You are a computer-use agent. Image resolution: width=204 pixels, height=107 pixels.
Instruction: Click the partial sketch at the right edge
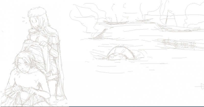pyautogui.click(x=200, y=86)
